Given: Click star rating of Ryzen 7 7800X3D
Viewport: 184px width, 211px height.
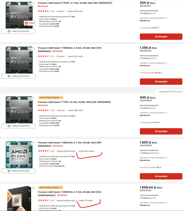Looking at the screenshot, I should pyautogui.click(x=43, y=56).
